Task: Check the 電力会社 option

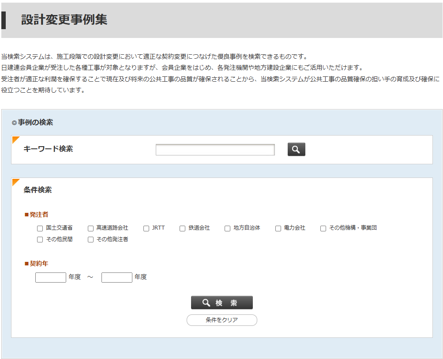Action: point(278,228)
